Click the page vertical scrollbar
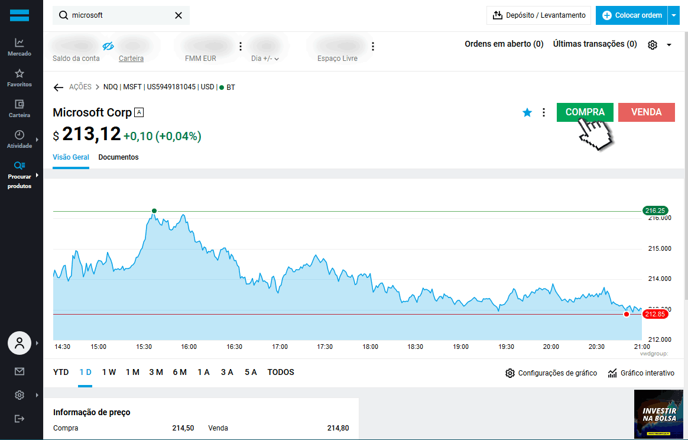 [x=686, y=167]
